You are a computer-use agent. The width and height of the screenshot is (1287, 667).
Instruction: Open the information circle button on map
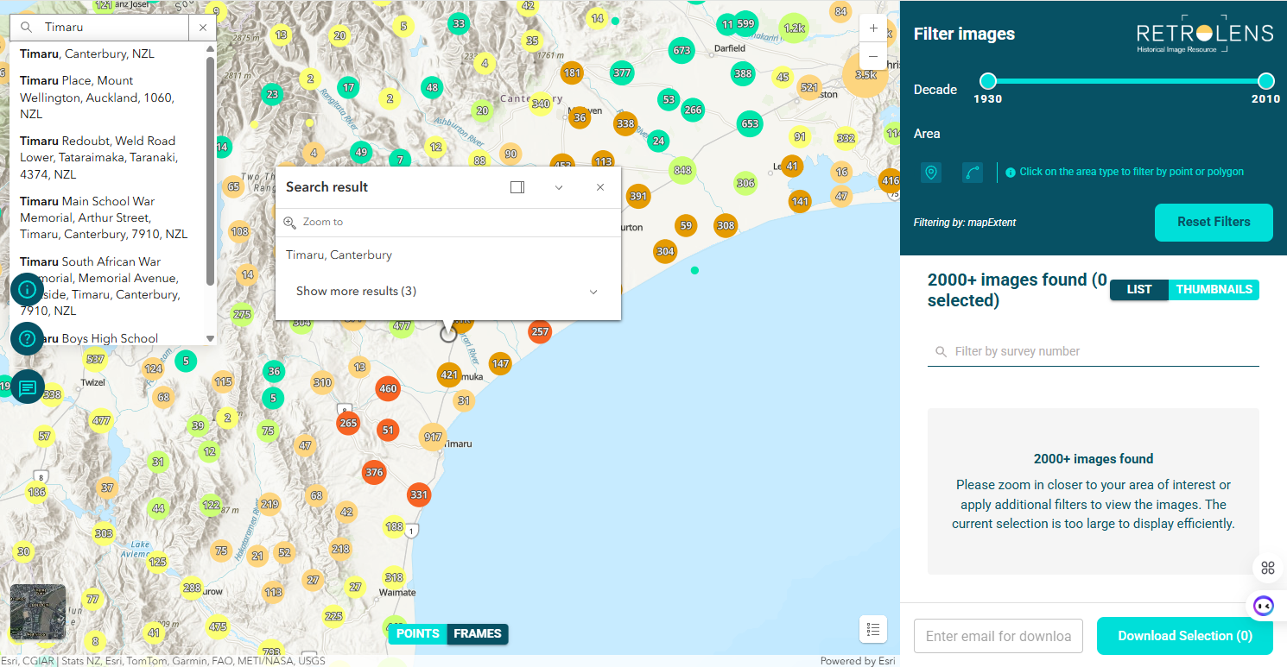(27, 289)
